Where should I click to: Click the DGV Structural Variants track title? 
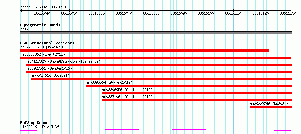[x=47, y=43]
